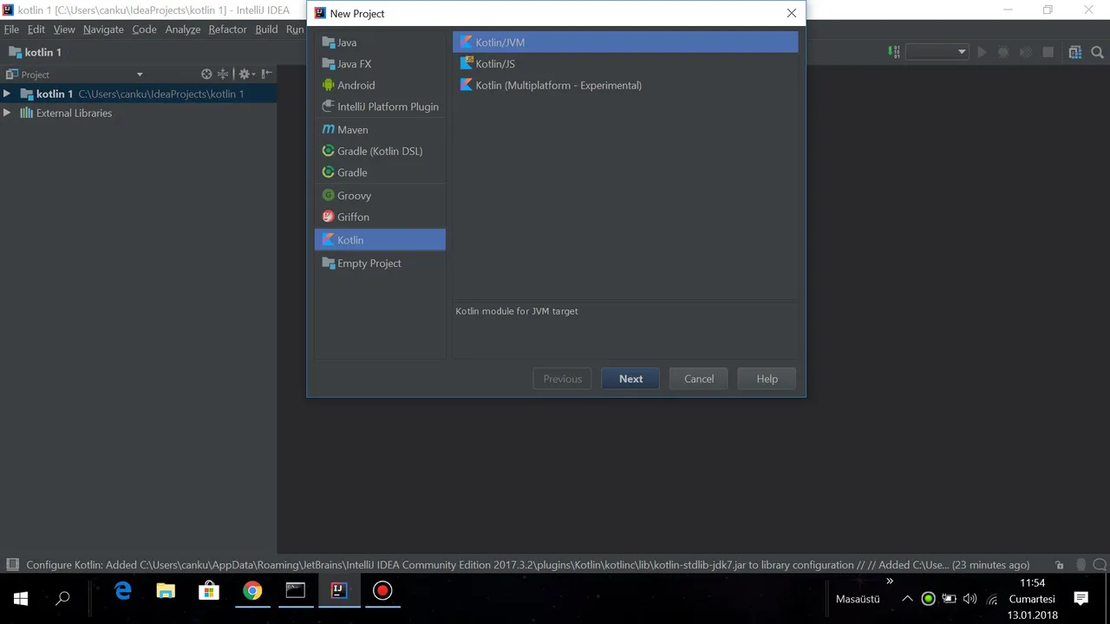Open Google Chrome from taskbar
The height and width of the screenshot is (624, 1110).
click(x=252, y=591)
